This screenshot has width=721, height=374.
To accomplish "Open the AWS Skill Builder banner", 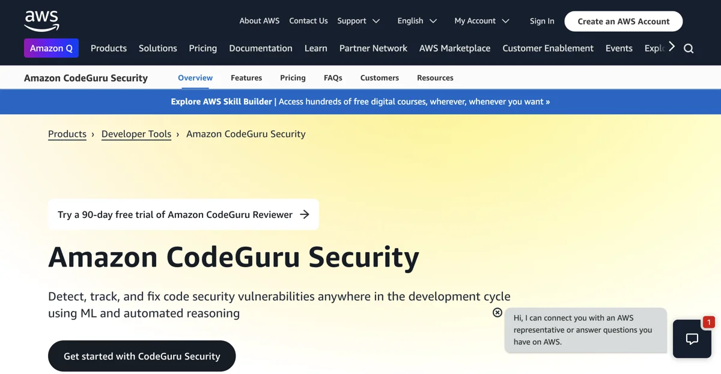I will [x=360, y=101].
